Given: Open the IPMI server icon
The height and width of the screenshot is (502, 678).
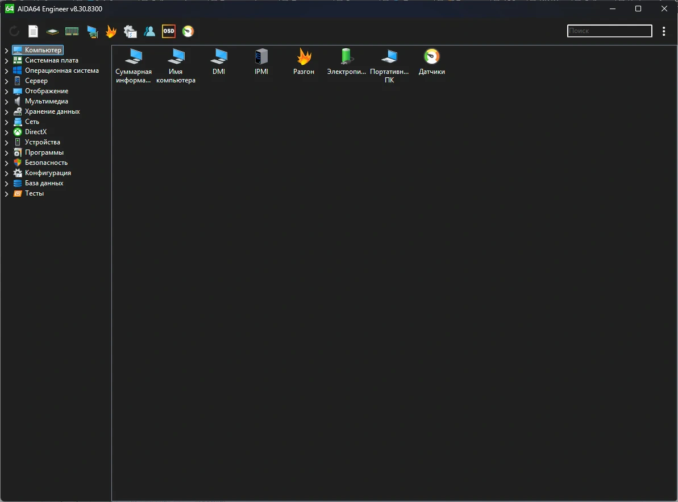Looking at the screenshot, I should 261,63.
